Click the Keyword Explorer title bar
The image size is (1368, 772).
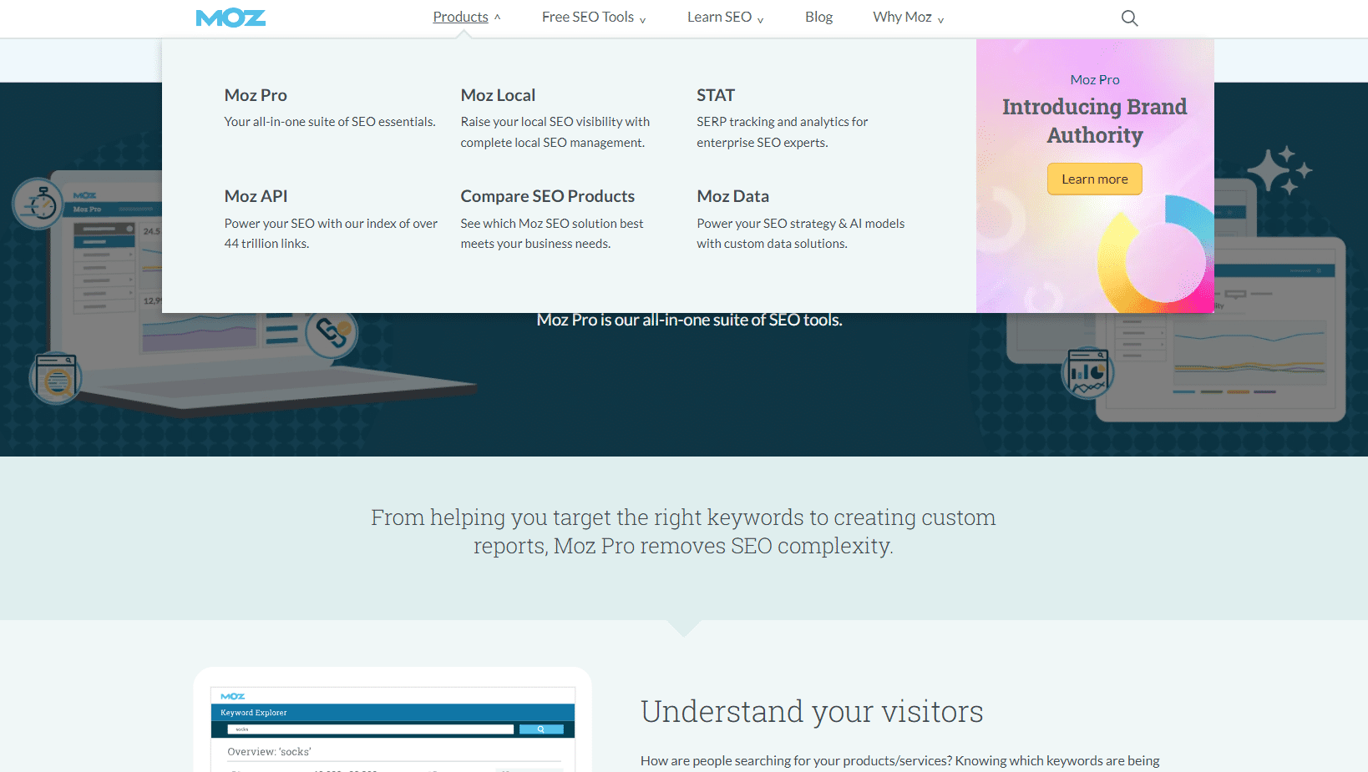(393, 713)
